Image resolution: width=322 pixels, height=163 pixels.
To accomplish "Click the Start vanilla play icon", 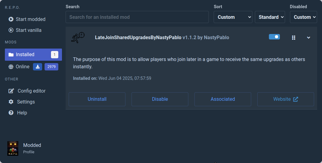I will click(x=11, y=30).
